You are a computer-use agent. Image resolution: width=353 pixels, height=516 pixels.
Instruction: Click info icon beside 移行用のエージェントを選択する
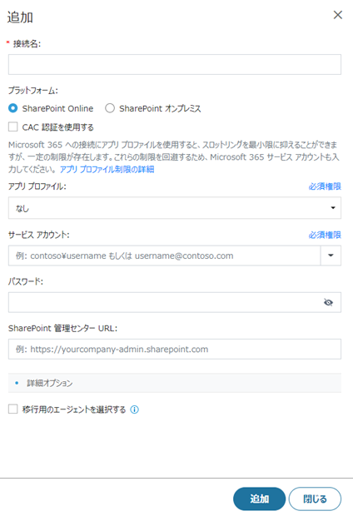134,409
